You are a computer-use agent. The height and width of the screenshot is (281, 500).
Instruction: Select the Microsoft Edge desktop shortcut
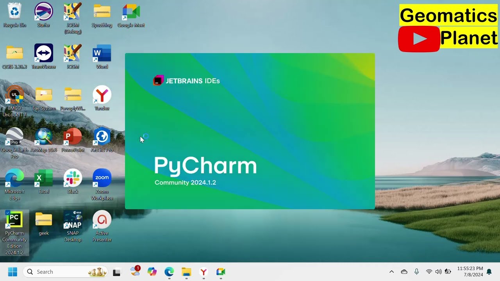[x=14, y=185]
